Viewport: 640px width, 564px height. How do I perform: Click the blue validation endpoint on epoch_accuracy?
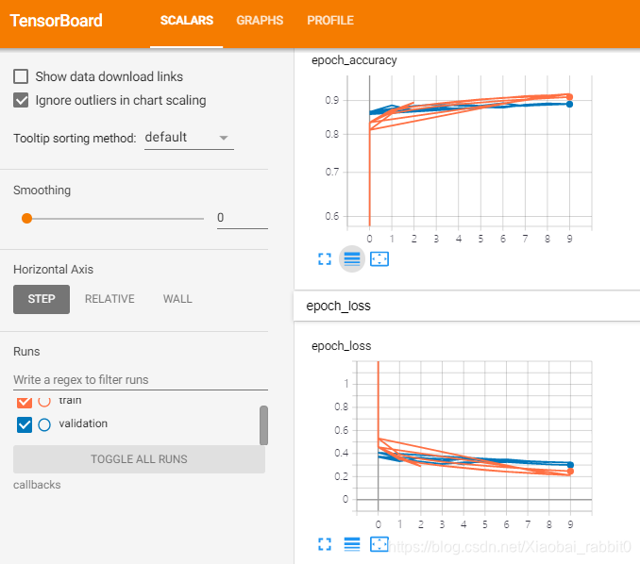coord(569,105)
